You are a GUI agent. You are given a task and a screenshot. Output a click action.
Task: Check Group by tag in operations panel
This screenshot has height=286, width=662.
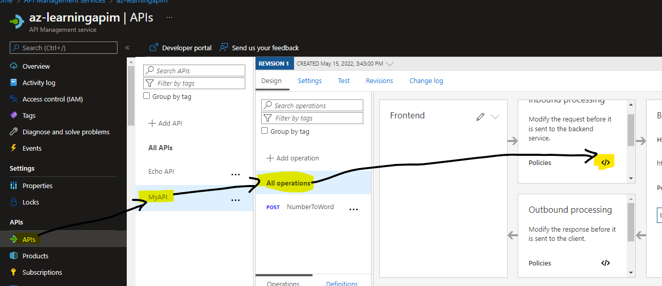point(265,131)
